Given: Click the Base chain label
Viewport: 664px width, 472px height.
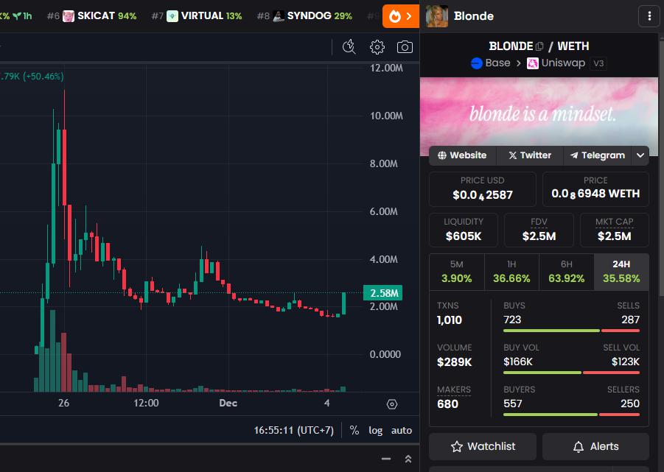Looking at the screenshot, I should 497,63.
